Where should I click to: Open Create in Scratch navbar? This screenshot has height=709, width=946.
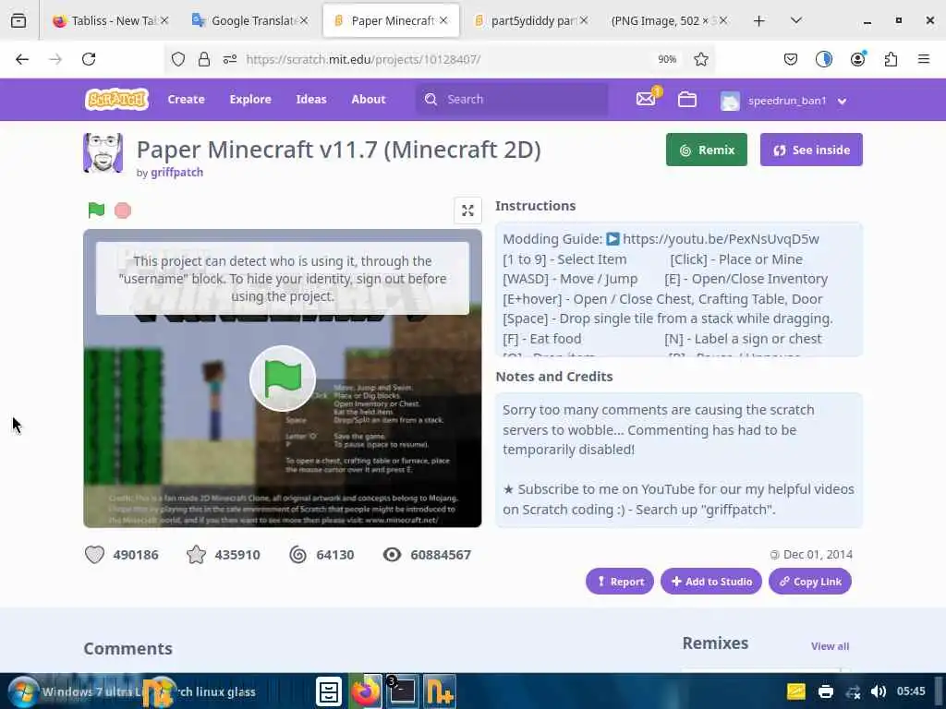pos(186,99)
